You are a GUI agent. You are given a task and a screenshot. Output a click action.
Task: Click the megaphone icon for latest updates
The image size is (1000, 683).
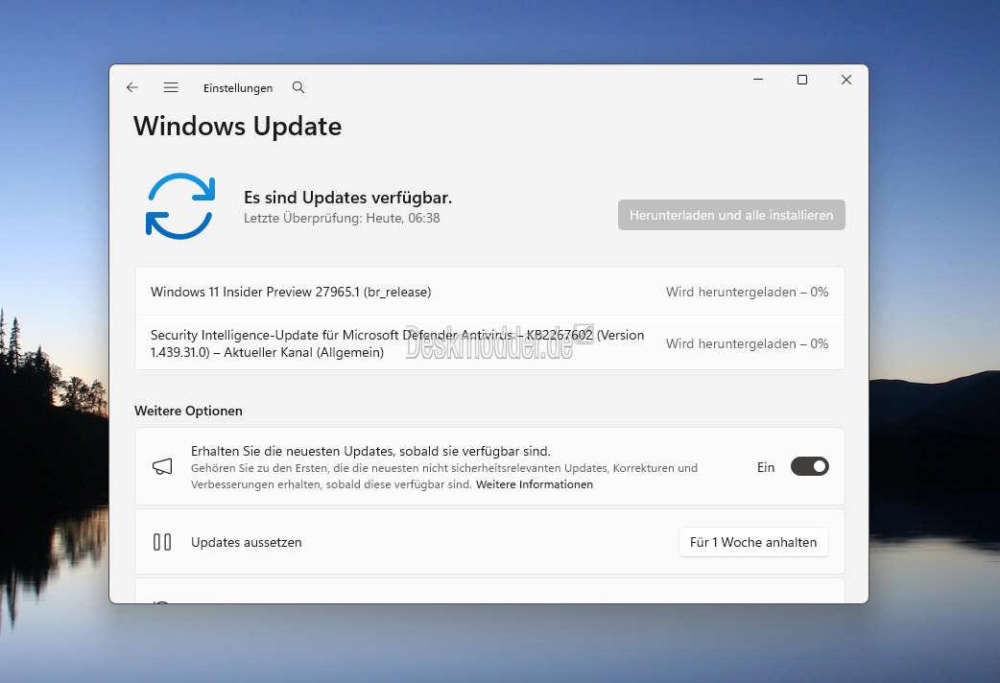(x=162, y=467)
